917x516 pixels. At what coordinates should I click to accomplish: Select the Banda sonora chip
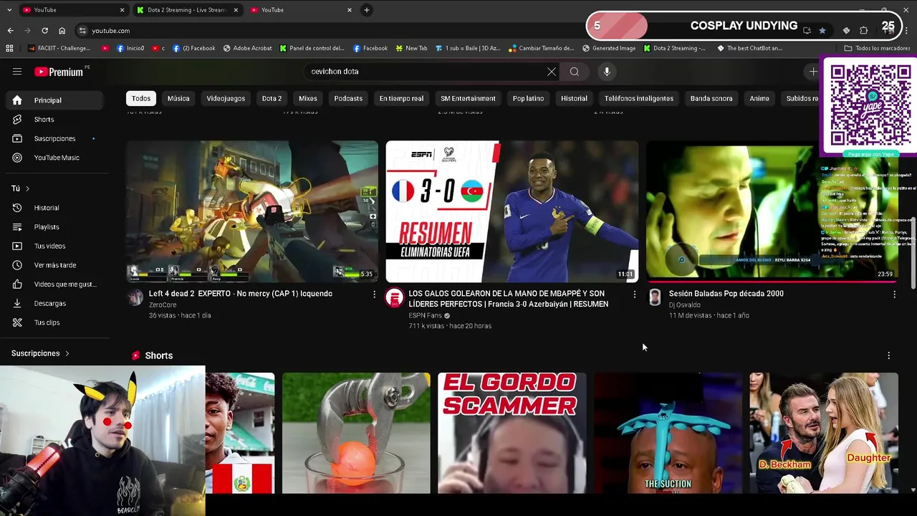(711, 98)
